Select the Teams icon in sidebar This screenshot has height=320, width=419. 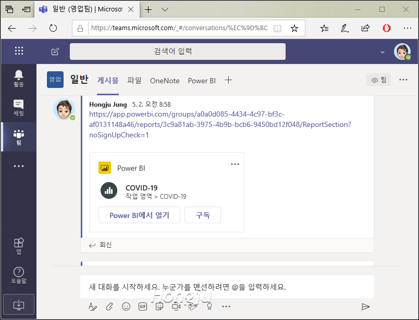pos(19,137)
